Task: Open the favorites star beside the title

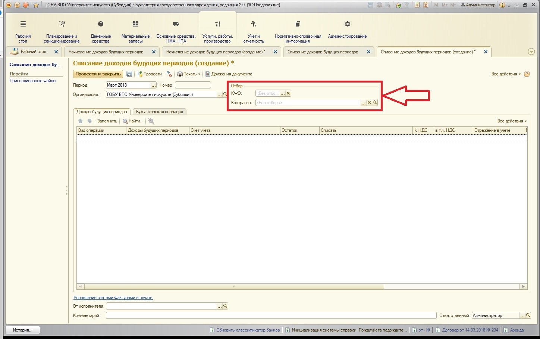Action: [36, 5]
